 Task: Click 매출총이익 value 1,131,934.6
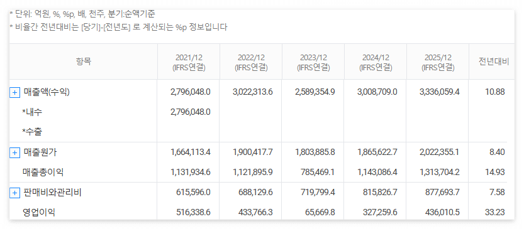(191, 173)
